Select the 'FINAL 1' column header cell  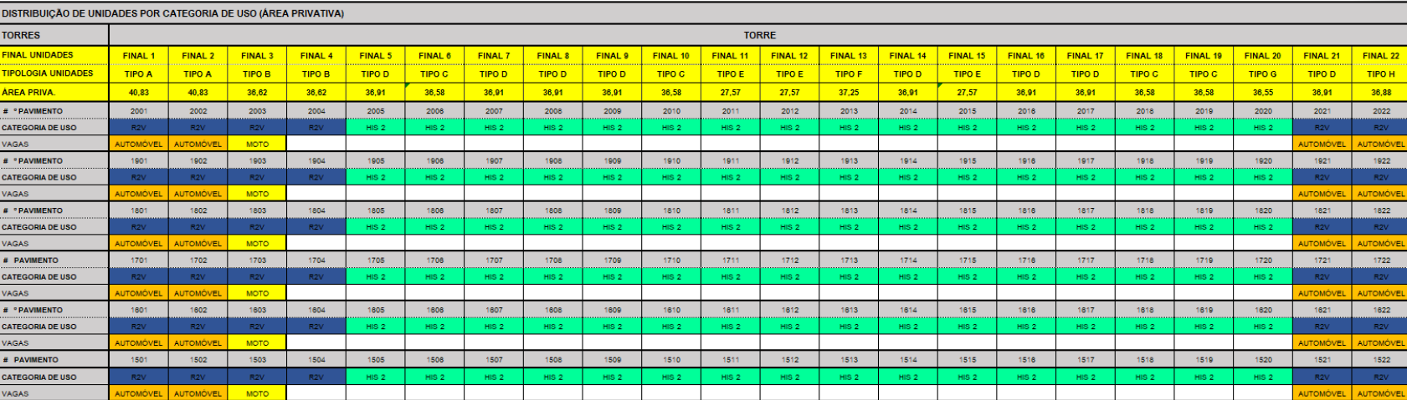point(139,56)
